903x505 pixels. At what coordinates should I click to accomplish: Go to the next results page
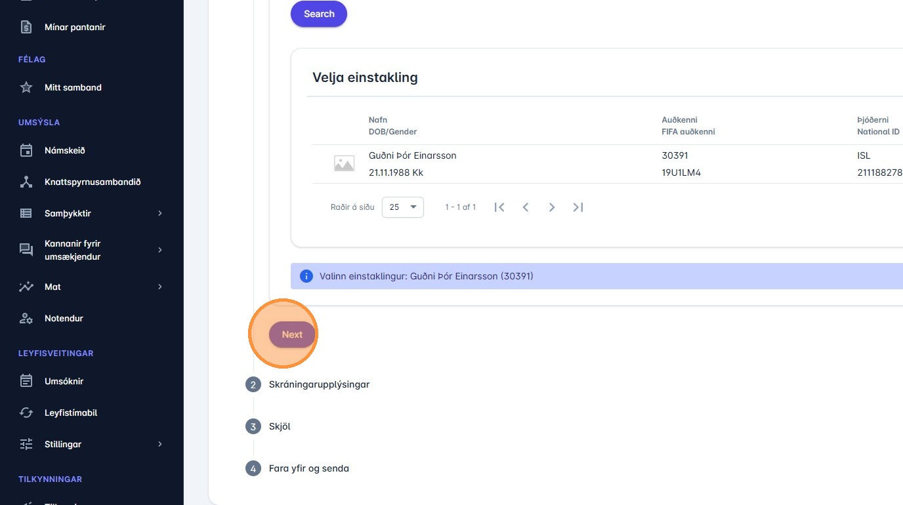tap(552, 207)
